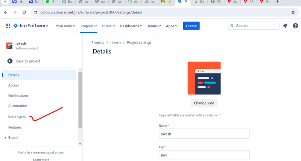The image size is (301, 161).
Task: Click the Jira Software logo
Action: [x=31, y=26]
